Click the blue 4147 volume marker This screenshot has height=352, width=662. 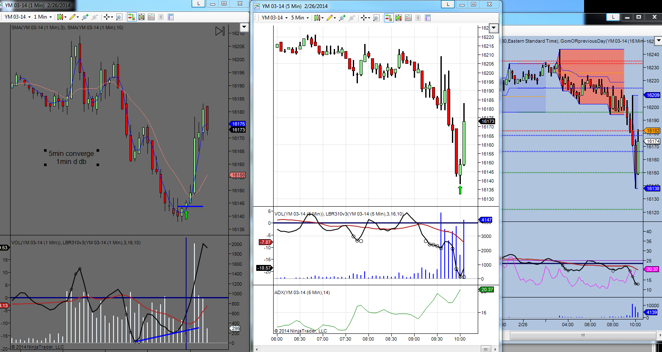485,220
